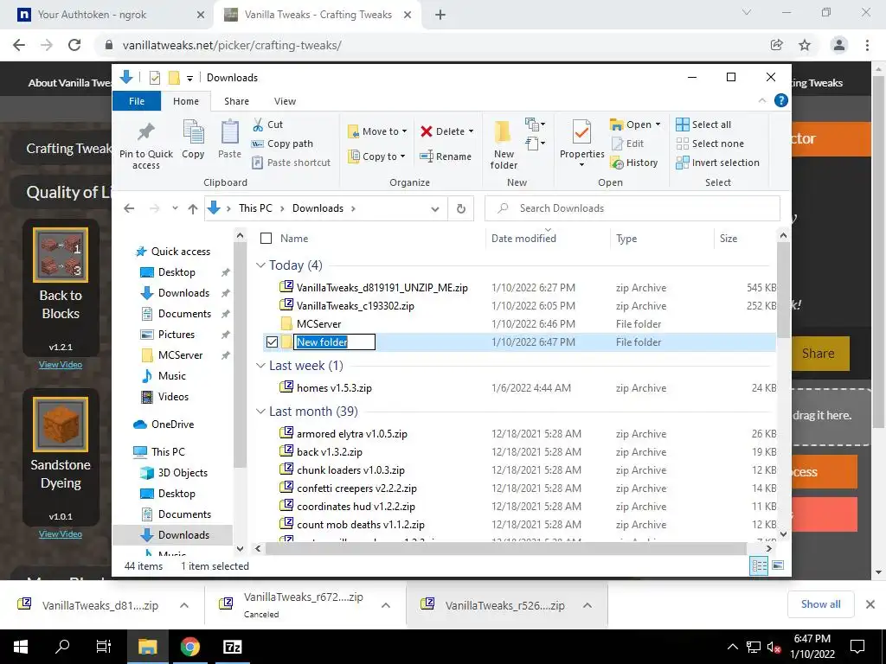Click Select all in ribbon
Image resolution: width=886 pixels, height=664 pixels.
coord(703,124)
